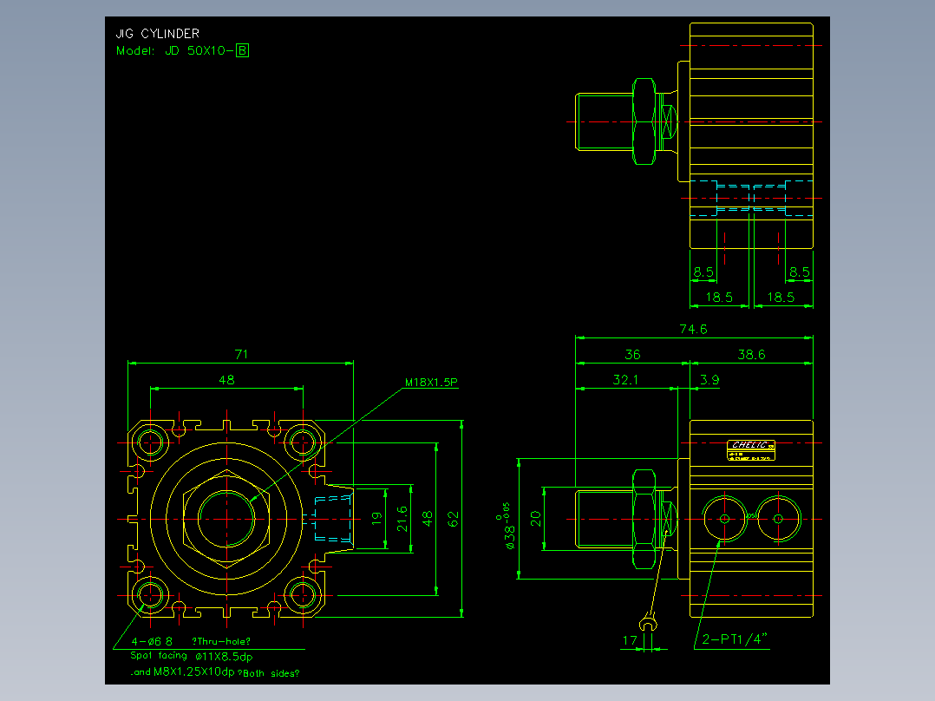Select the M8X1.25X10dp Both sides note
The height and width of the screenshot is (701, 935).
pos(215,672)
